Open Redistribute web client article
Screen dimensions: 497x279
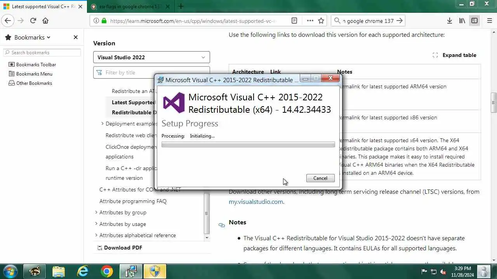(x=131, y=135)
